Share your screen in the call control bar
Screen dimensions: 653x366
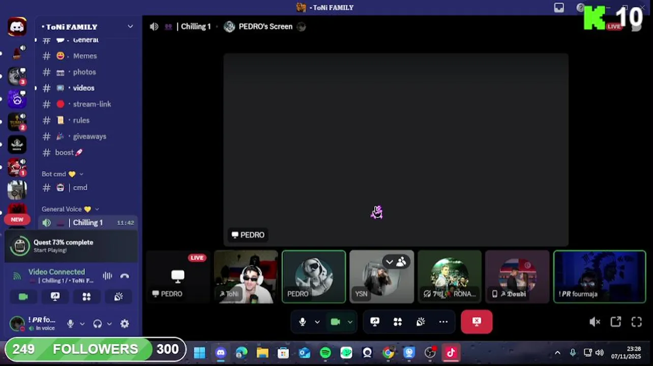click(375, 322)
